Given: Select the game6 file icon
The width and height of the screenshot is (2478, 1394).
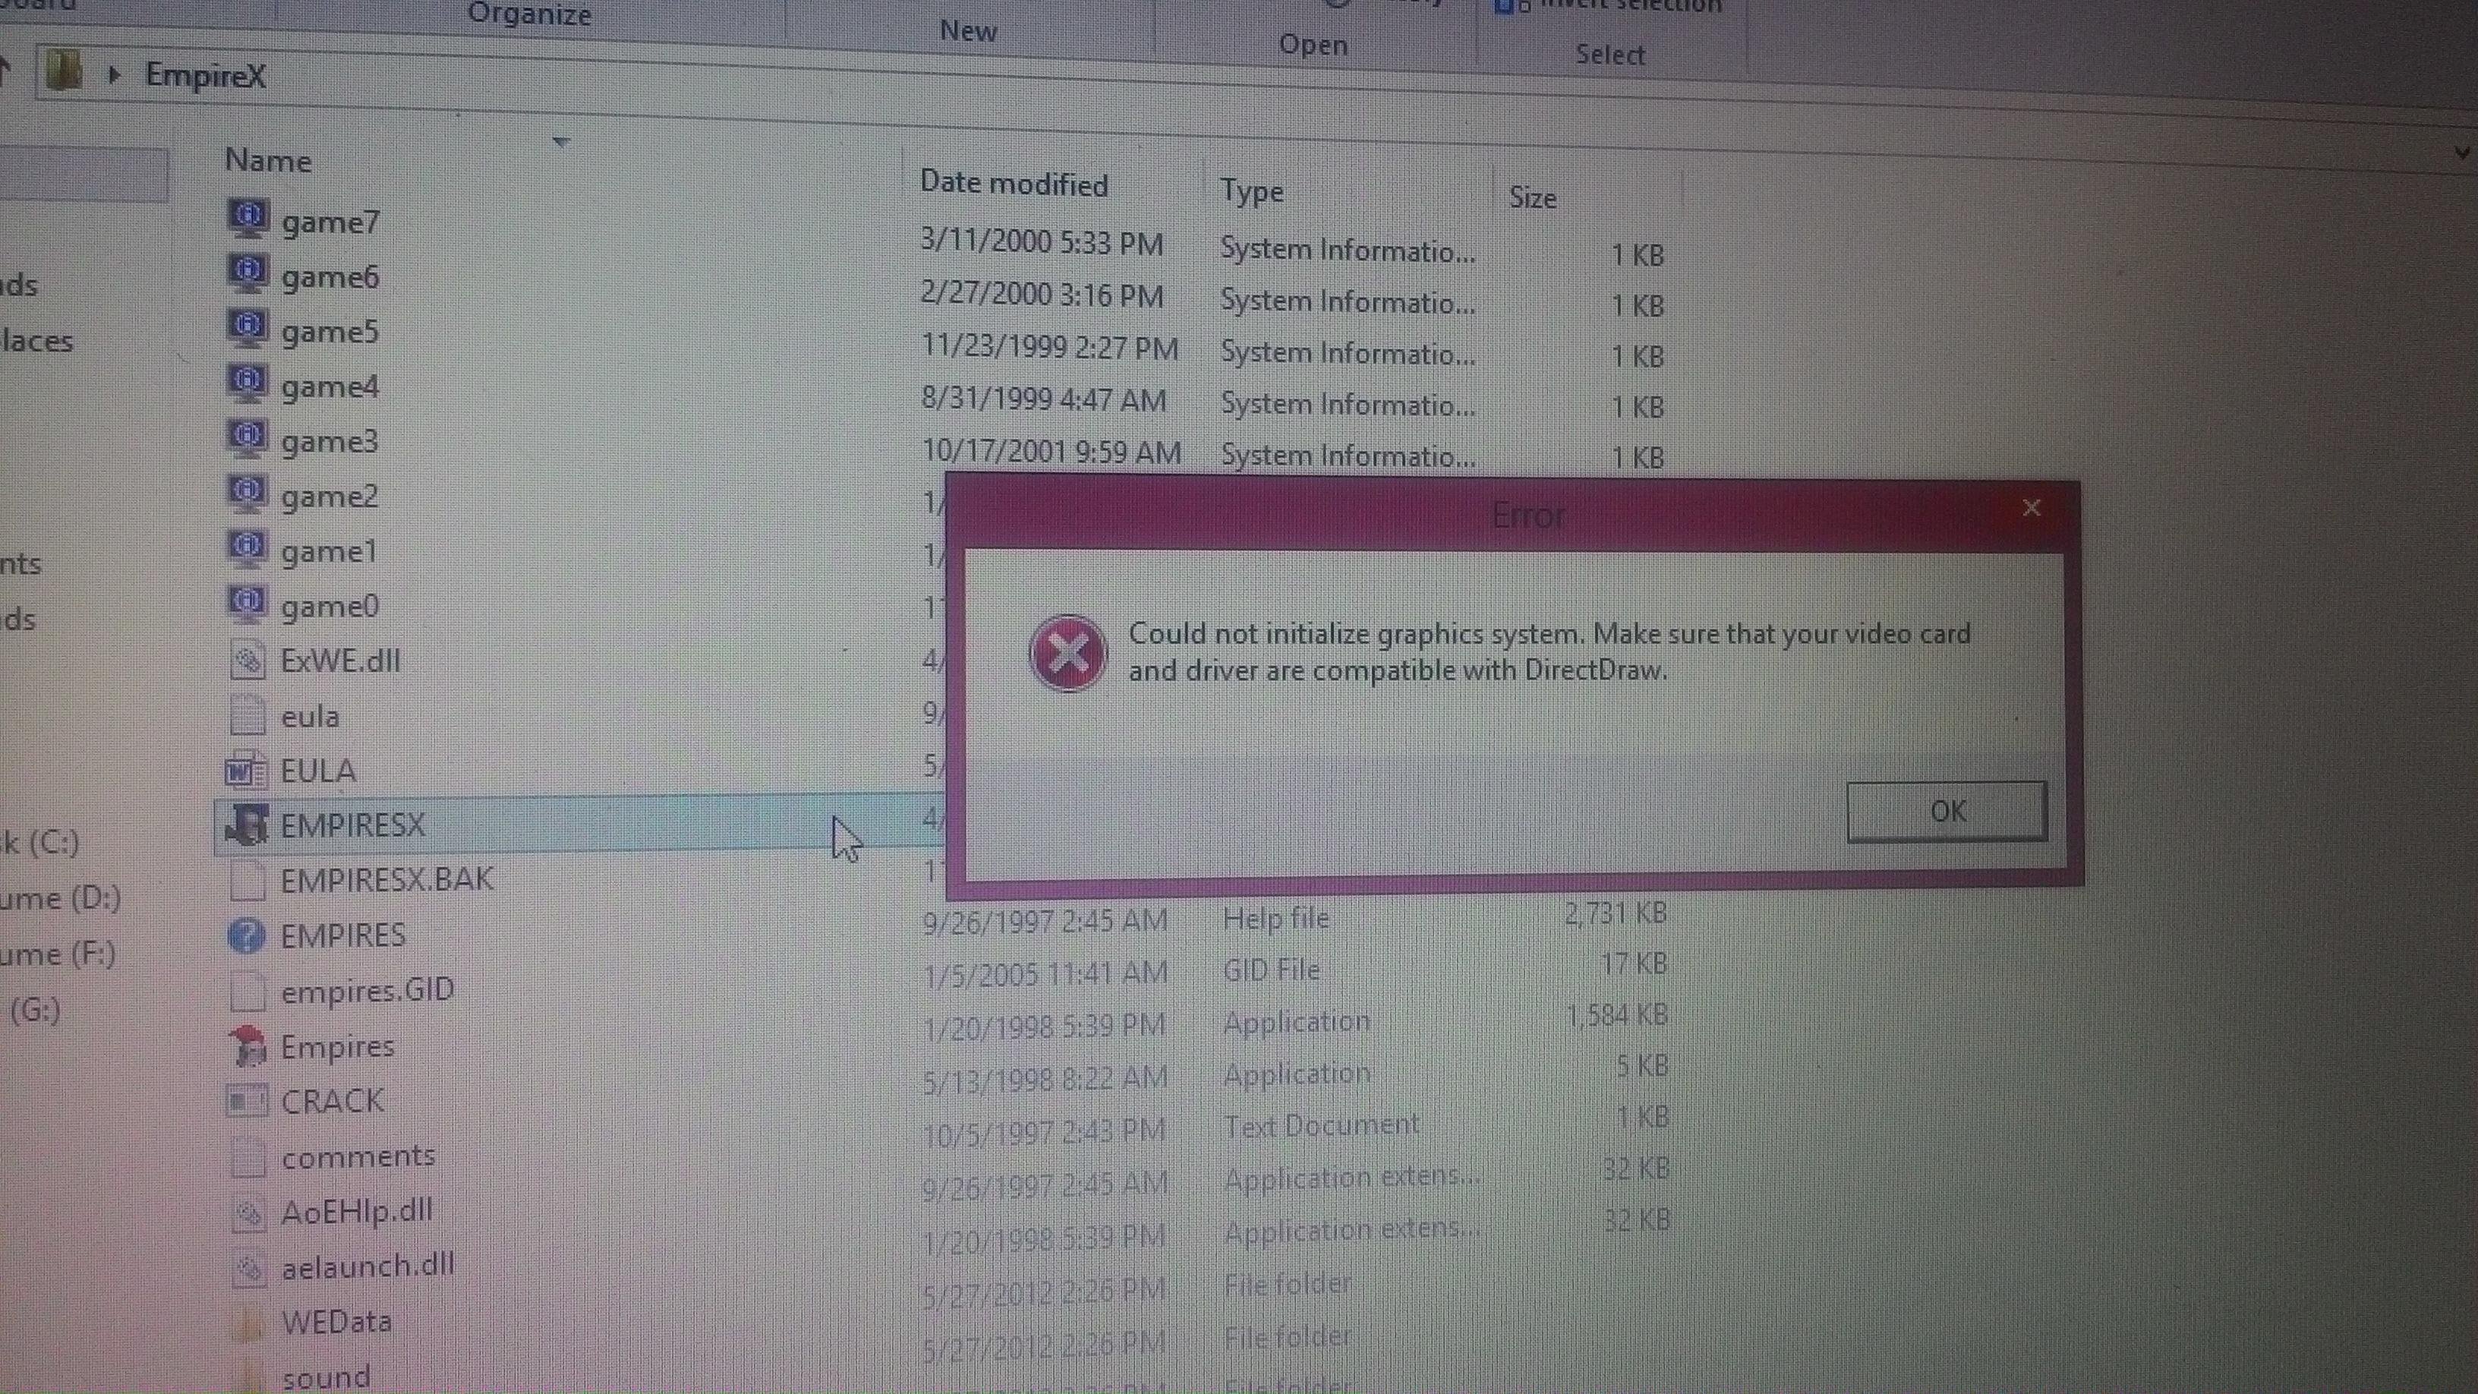Looking at the screenshot, I should pos(247,273).
